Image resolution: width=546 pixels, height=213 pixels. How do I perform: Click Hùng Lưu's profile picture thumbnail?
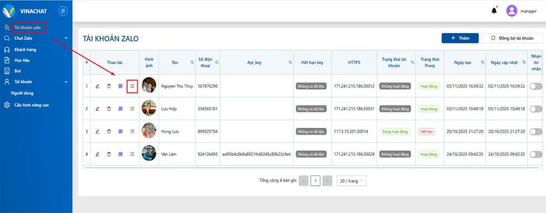[x=149, y=131]
